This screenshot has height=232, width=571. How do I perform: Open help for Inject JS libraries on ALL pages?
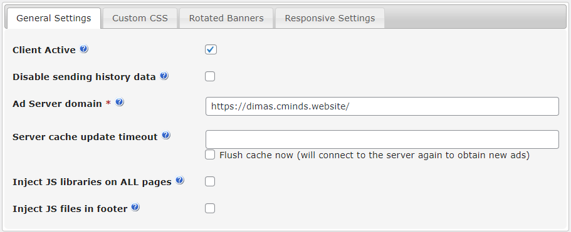coord(179,181)
